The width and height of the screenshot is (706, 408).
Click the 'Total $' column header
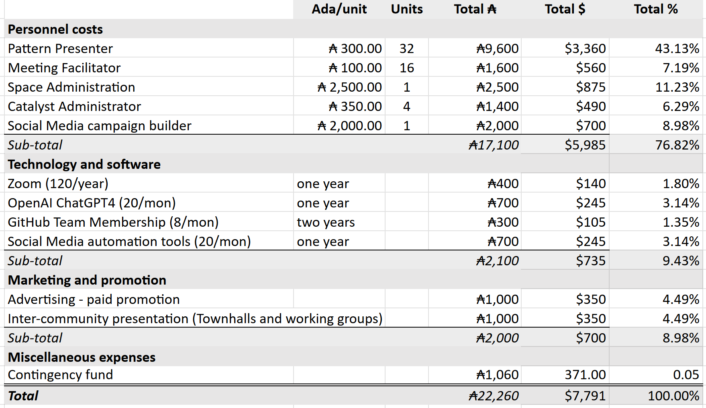565,9
